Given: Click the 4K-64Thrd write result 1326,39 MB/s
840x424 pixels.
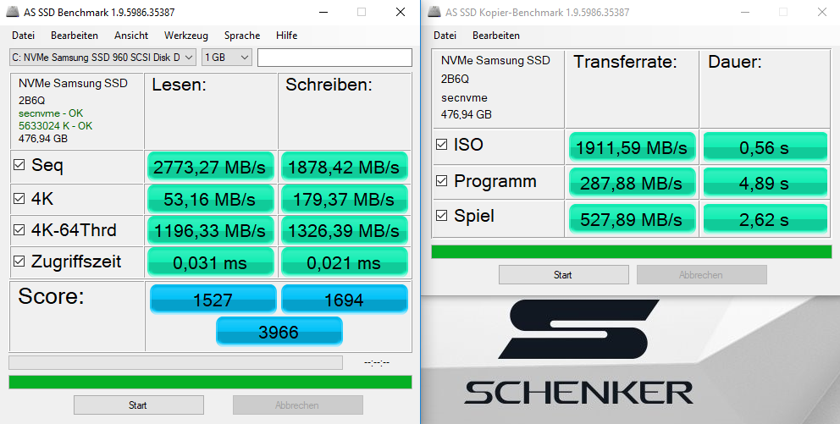Looking at the screenshot, I should pos(345,230).
